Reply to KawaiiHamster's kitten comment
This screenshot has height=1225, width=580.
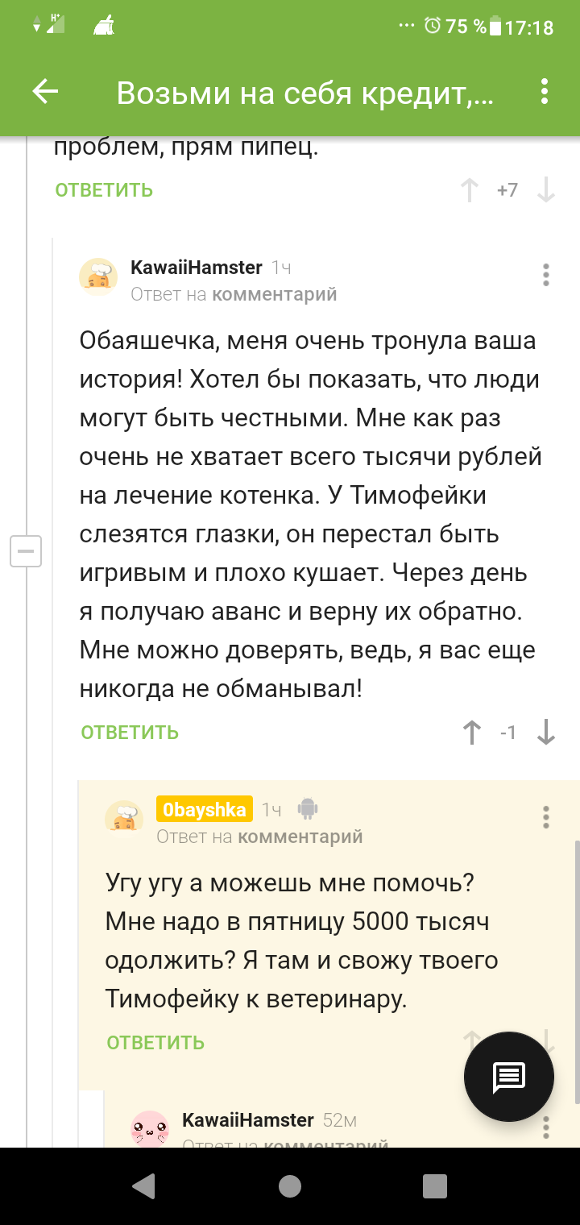click(130, 733)
